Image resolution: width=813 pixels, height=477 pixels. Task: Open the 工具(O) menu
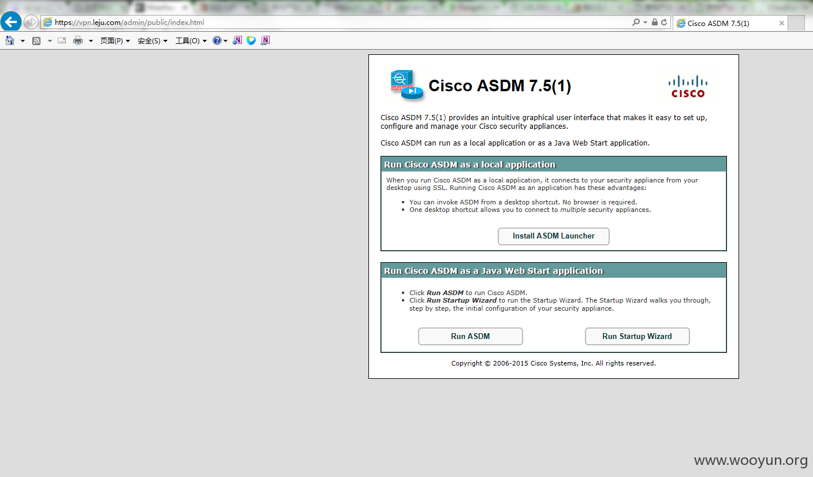coord(191,40)
